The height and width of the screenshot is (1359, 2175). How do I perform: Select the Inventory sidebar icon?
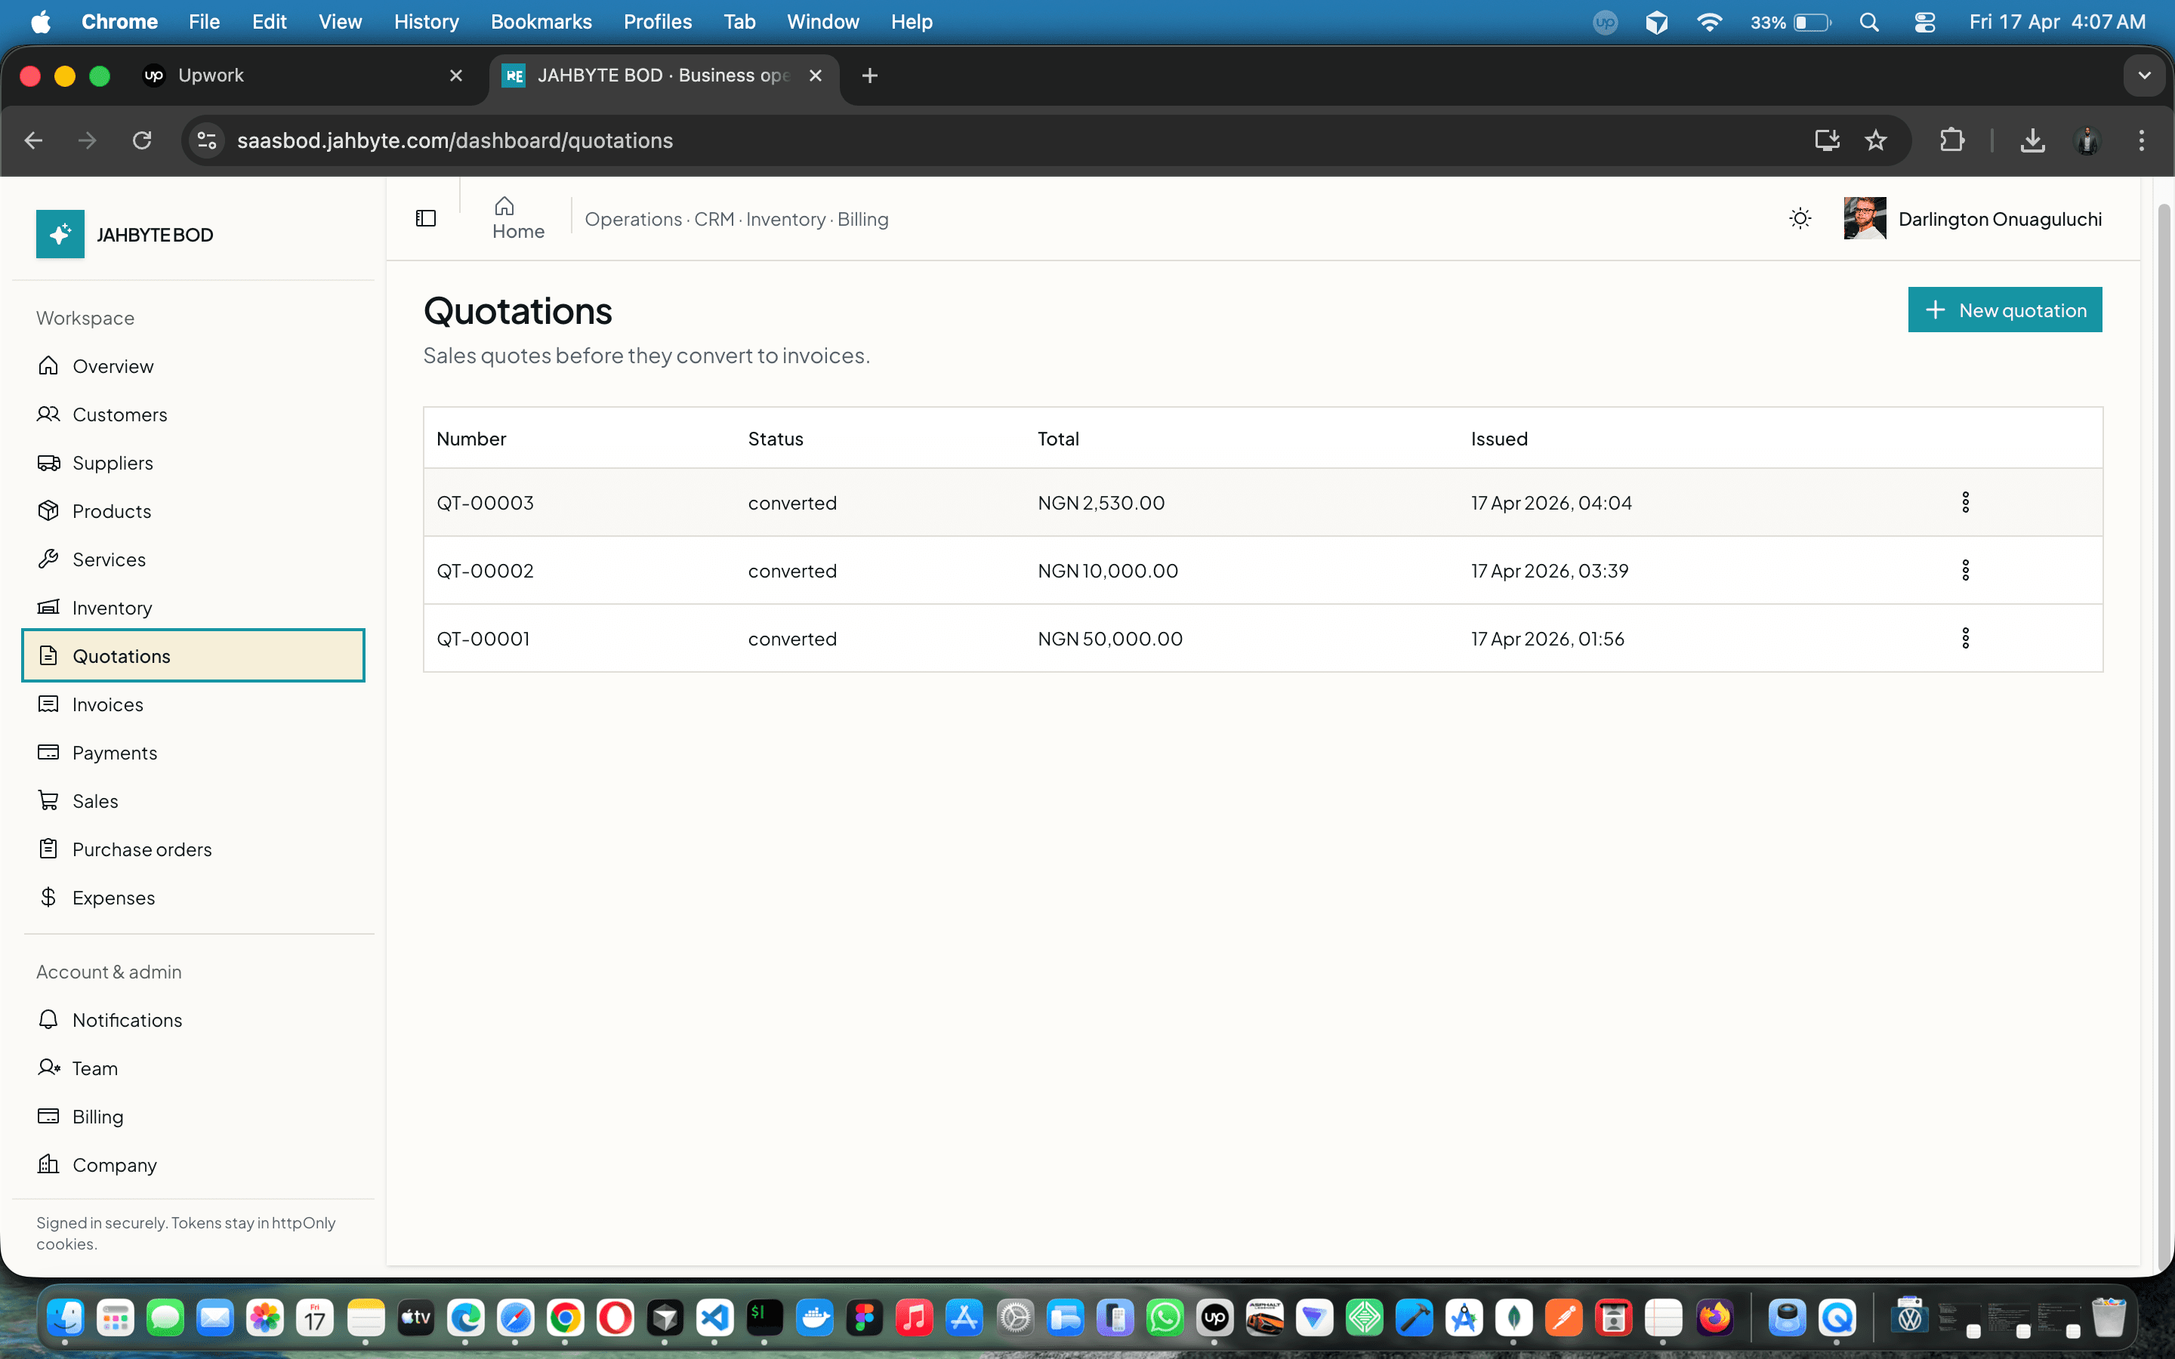(49, 608)
